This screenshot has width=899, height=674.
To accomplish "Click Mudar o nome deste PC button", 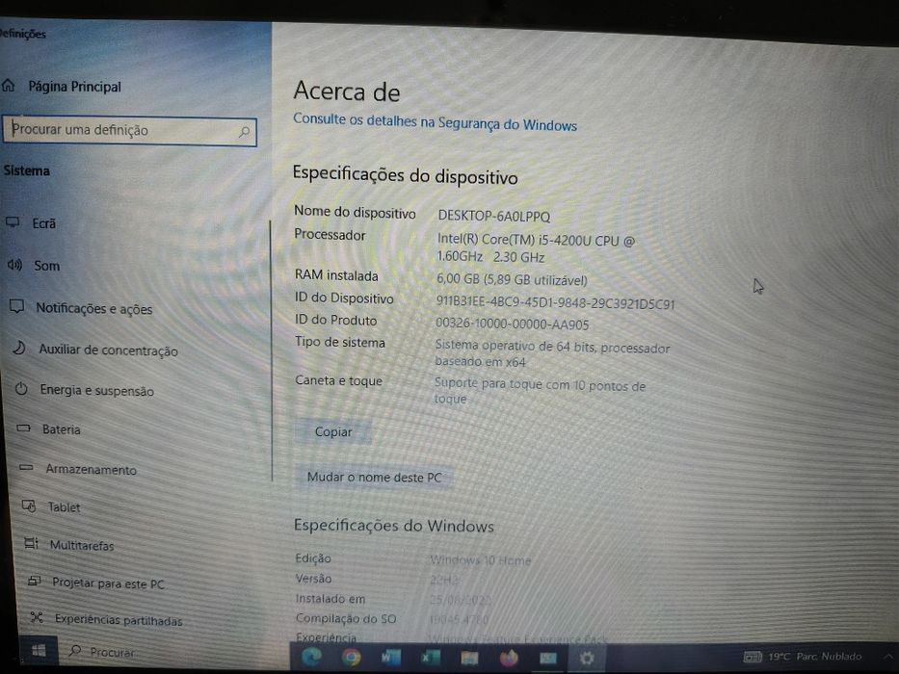I will click(x=374, y=477).
